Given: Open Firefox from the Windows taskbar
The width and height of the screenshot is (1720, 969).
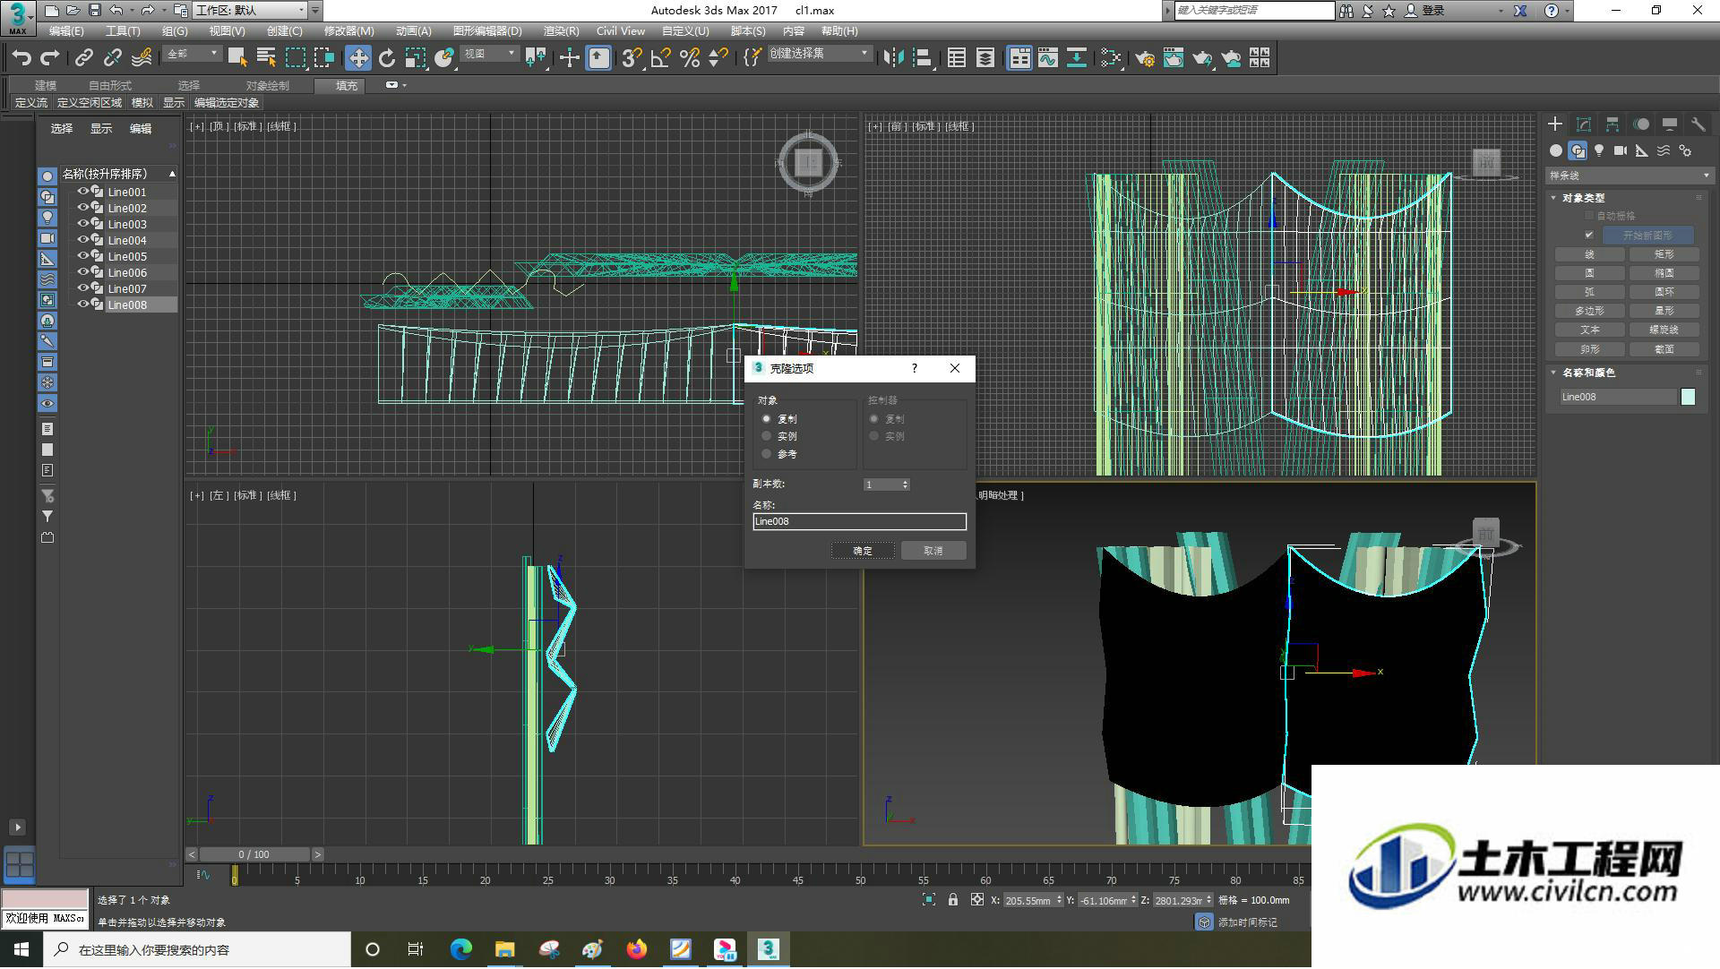Looking at the screenshot, I should [x=637, y=949].
